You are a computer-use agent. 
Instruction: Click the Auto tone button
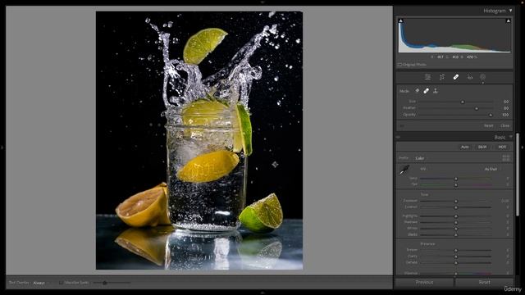point(465,147)
